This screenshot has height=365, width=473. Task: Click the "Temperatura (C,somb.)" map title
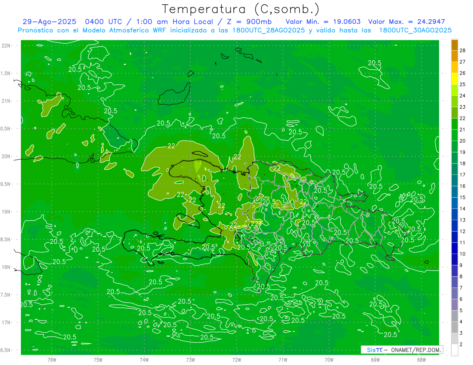[241, 9]
